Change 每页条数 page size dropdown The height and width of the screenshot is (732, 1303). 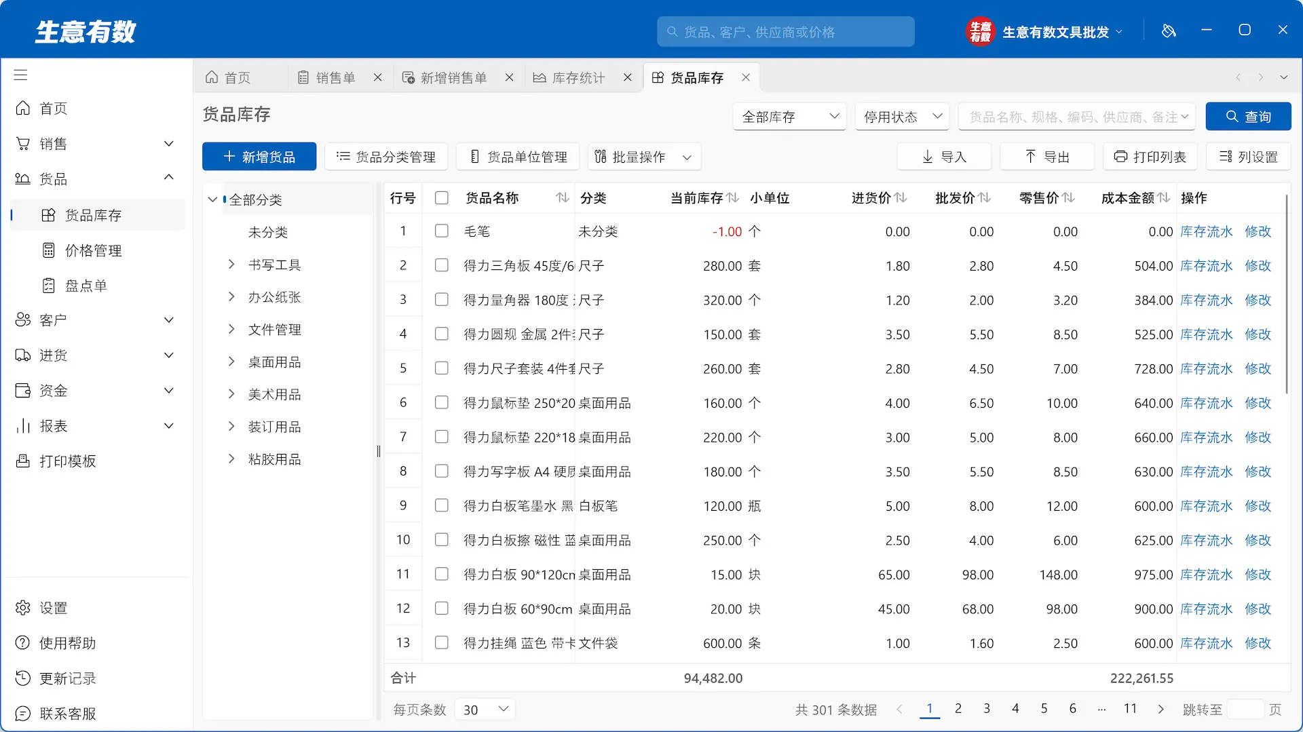[485, 710]
